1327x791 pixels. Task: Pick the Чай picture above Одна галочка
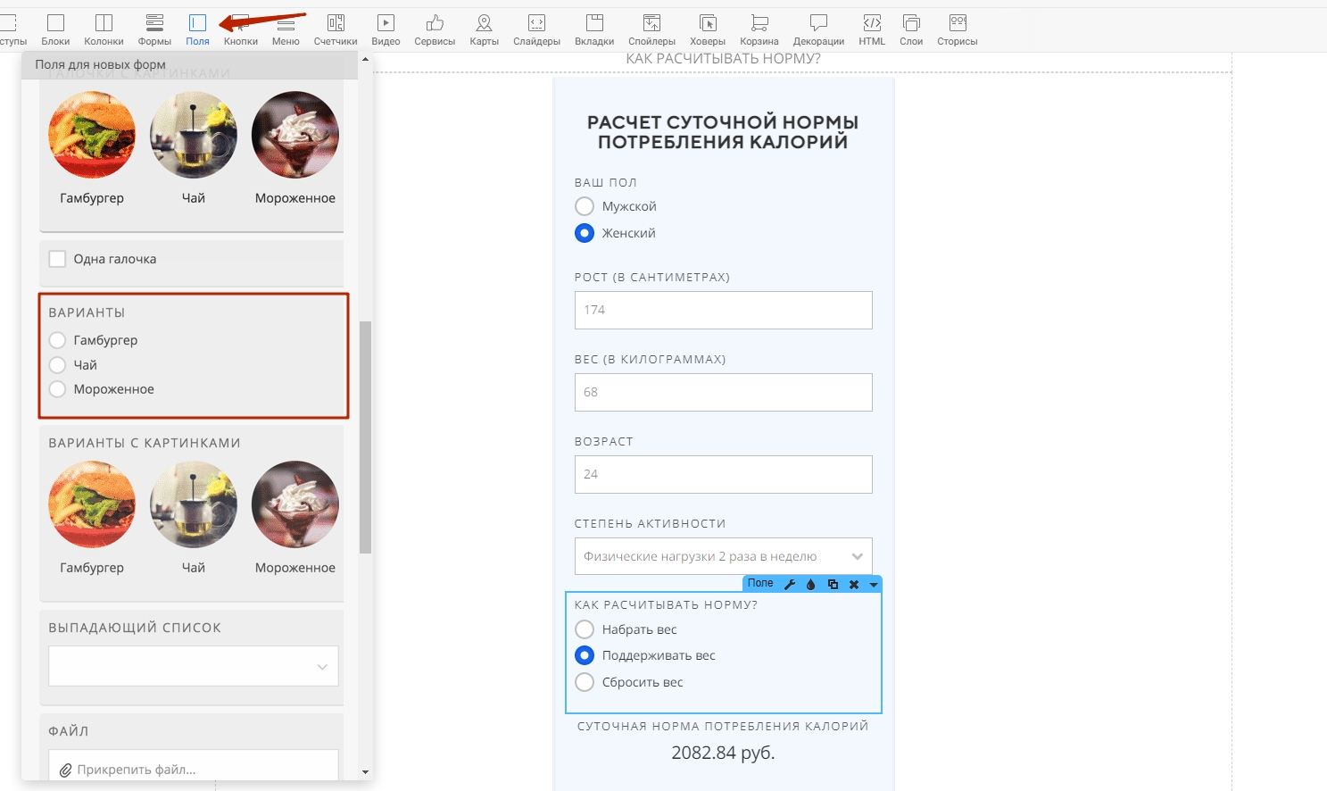click(x=194, y=135)
